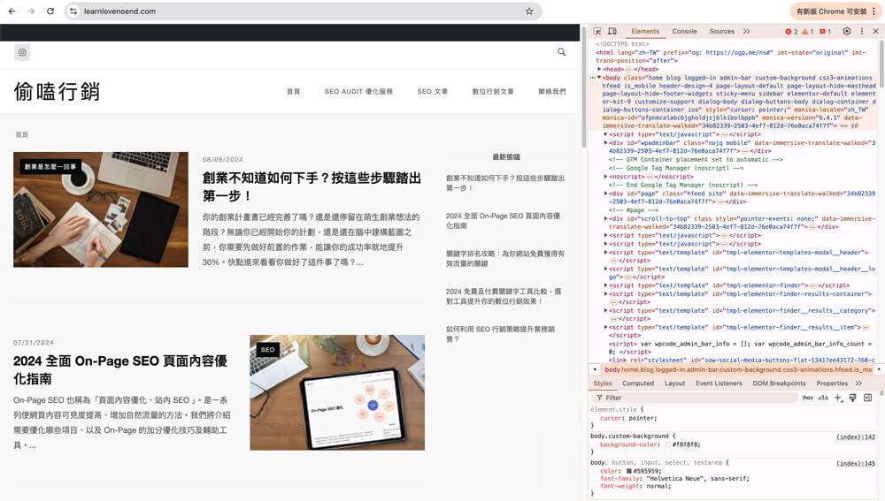Activate the DevTools inspect element picker
The width and height of the screenshot is (885, 501).
pyautogui.click(x=597, y=32)
